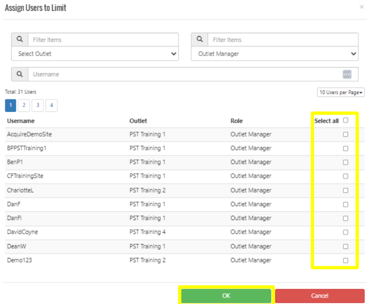Jump to page 4 of users
The width and height of the screenshot is (367, 304).
click(x=51, y=105)
